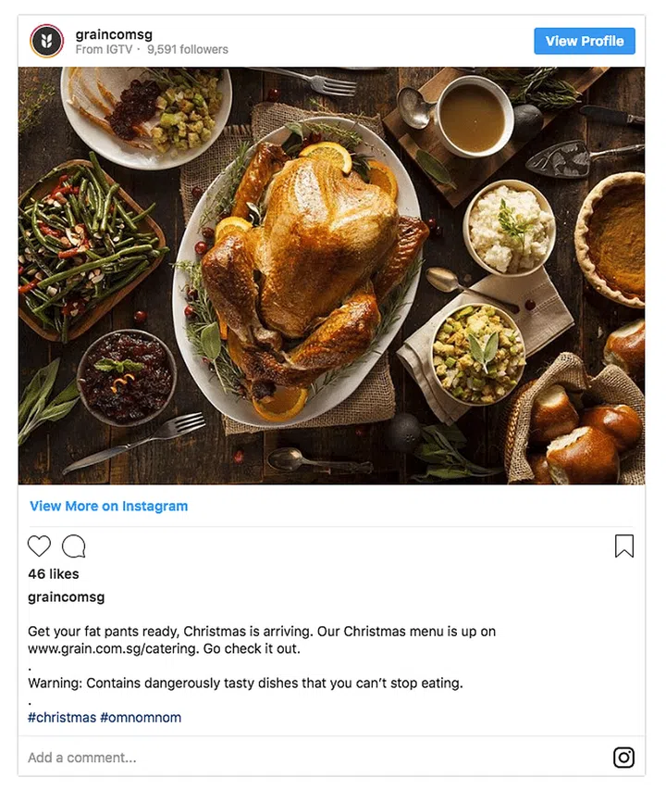Like the post with the heart icon
The height and width of the screenshot is (790, 666).
[39, 546]
